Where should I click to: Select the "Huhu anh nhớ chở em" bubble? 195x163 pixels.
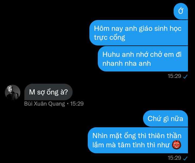(143, 59)
